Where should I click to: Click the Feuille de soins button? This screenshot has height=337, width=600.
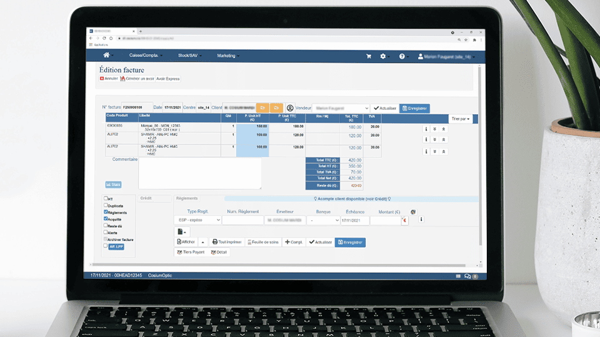263,242
